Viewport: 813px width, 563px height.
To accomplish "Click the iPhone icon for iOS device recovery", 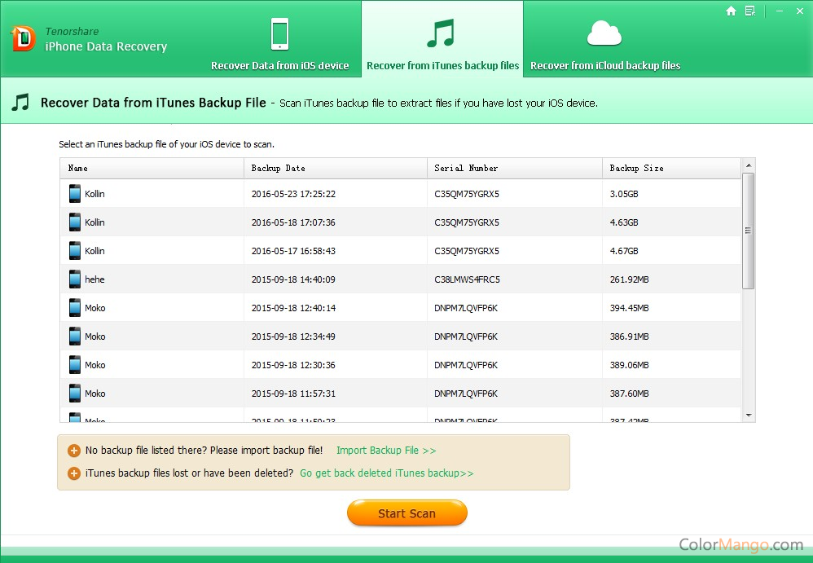I will pyautogui.click(x=279, y=33).
